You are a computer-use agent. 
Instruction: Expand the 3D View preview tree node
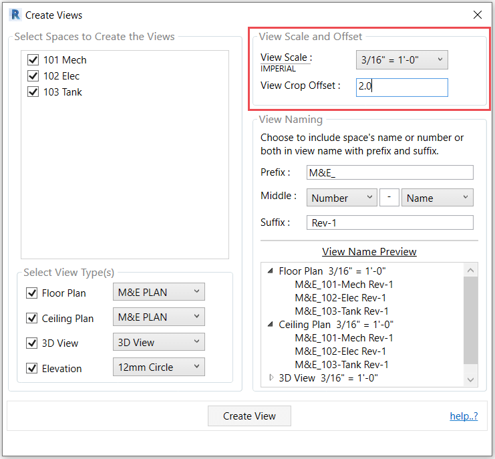(271, 377)
